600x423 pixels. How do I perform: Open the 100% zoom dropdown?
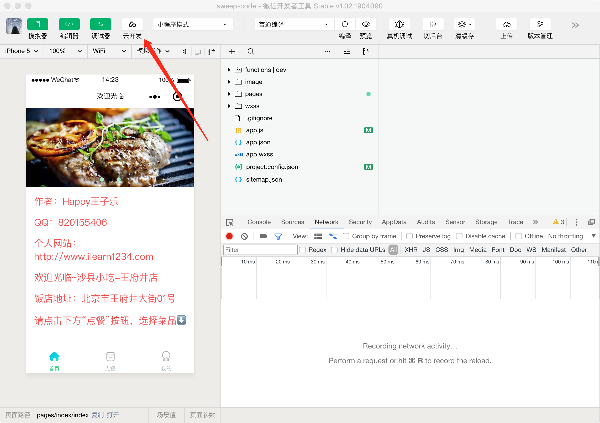[x=65, y=51]
